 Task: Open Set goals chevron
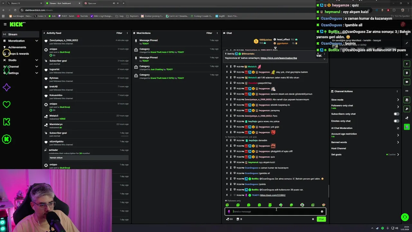click(x=398, y=154)
